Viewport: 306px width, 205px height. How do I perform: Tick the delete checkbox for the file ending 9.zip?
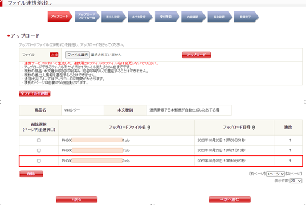39,161
